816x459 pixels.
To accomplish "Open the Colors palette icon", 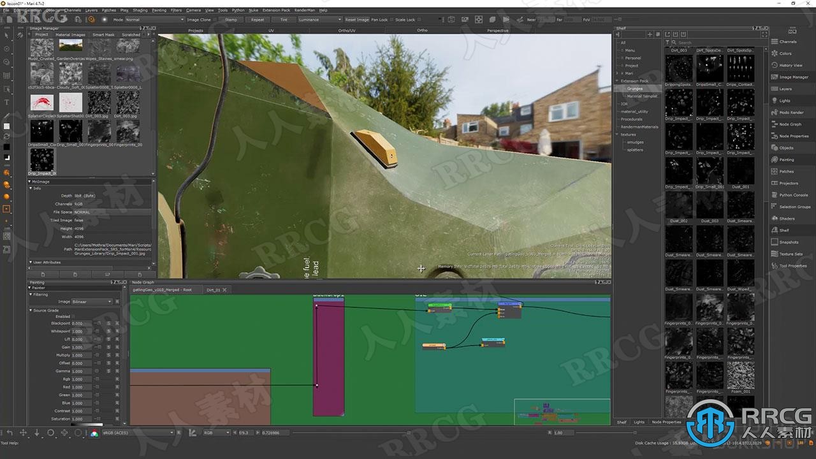I will pos(775,54).
